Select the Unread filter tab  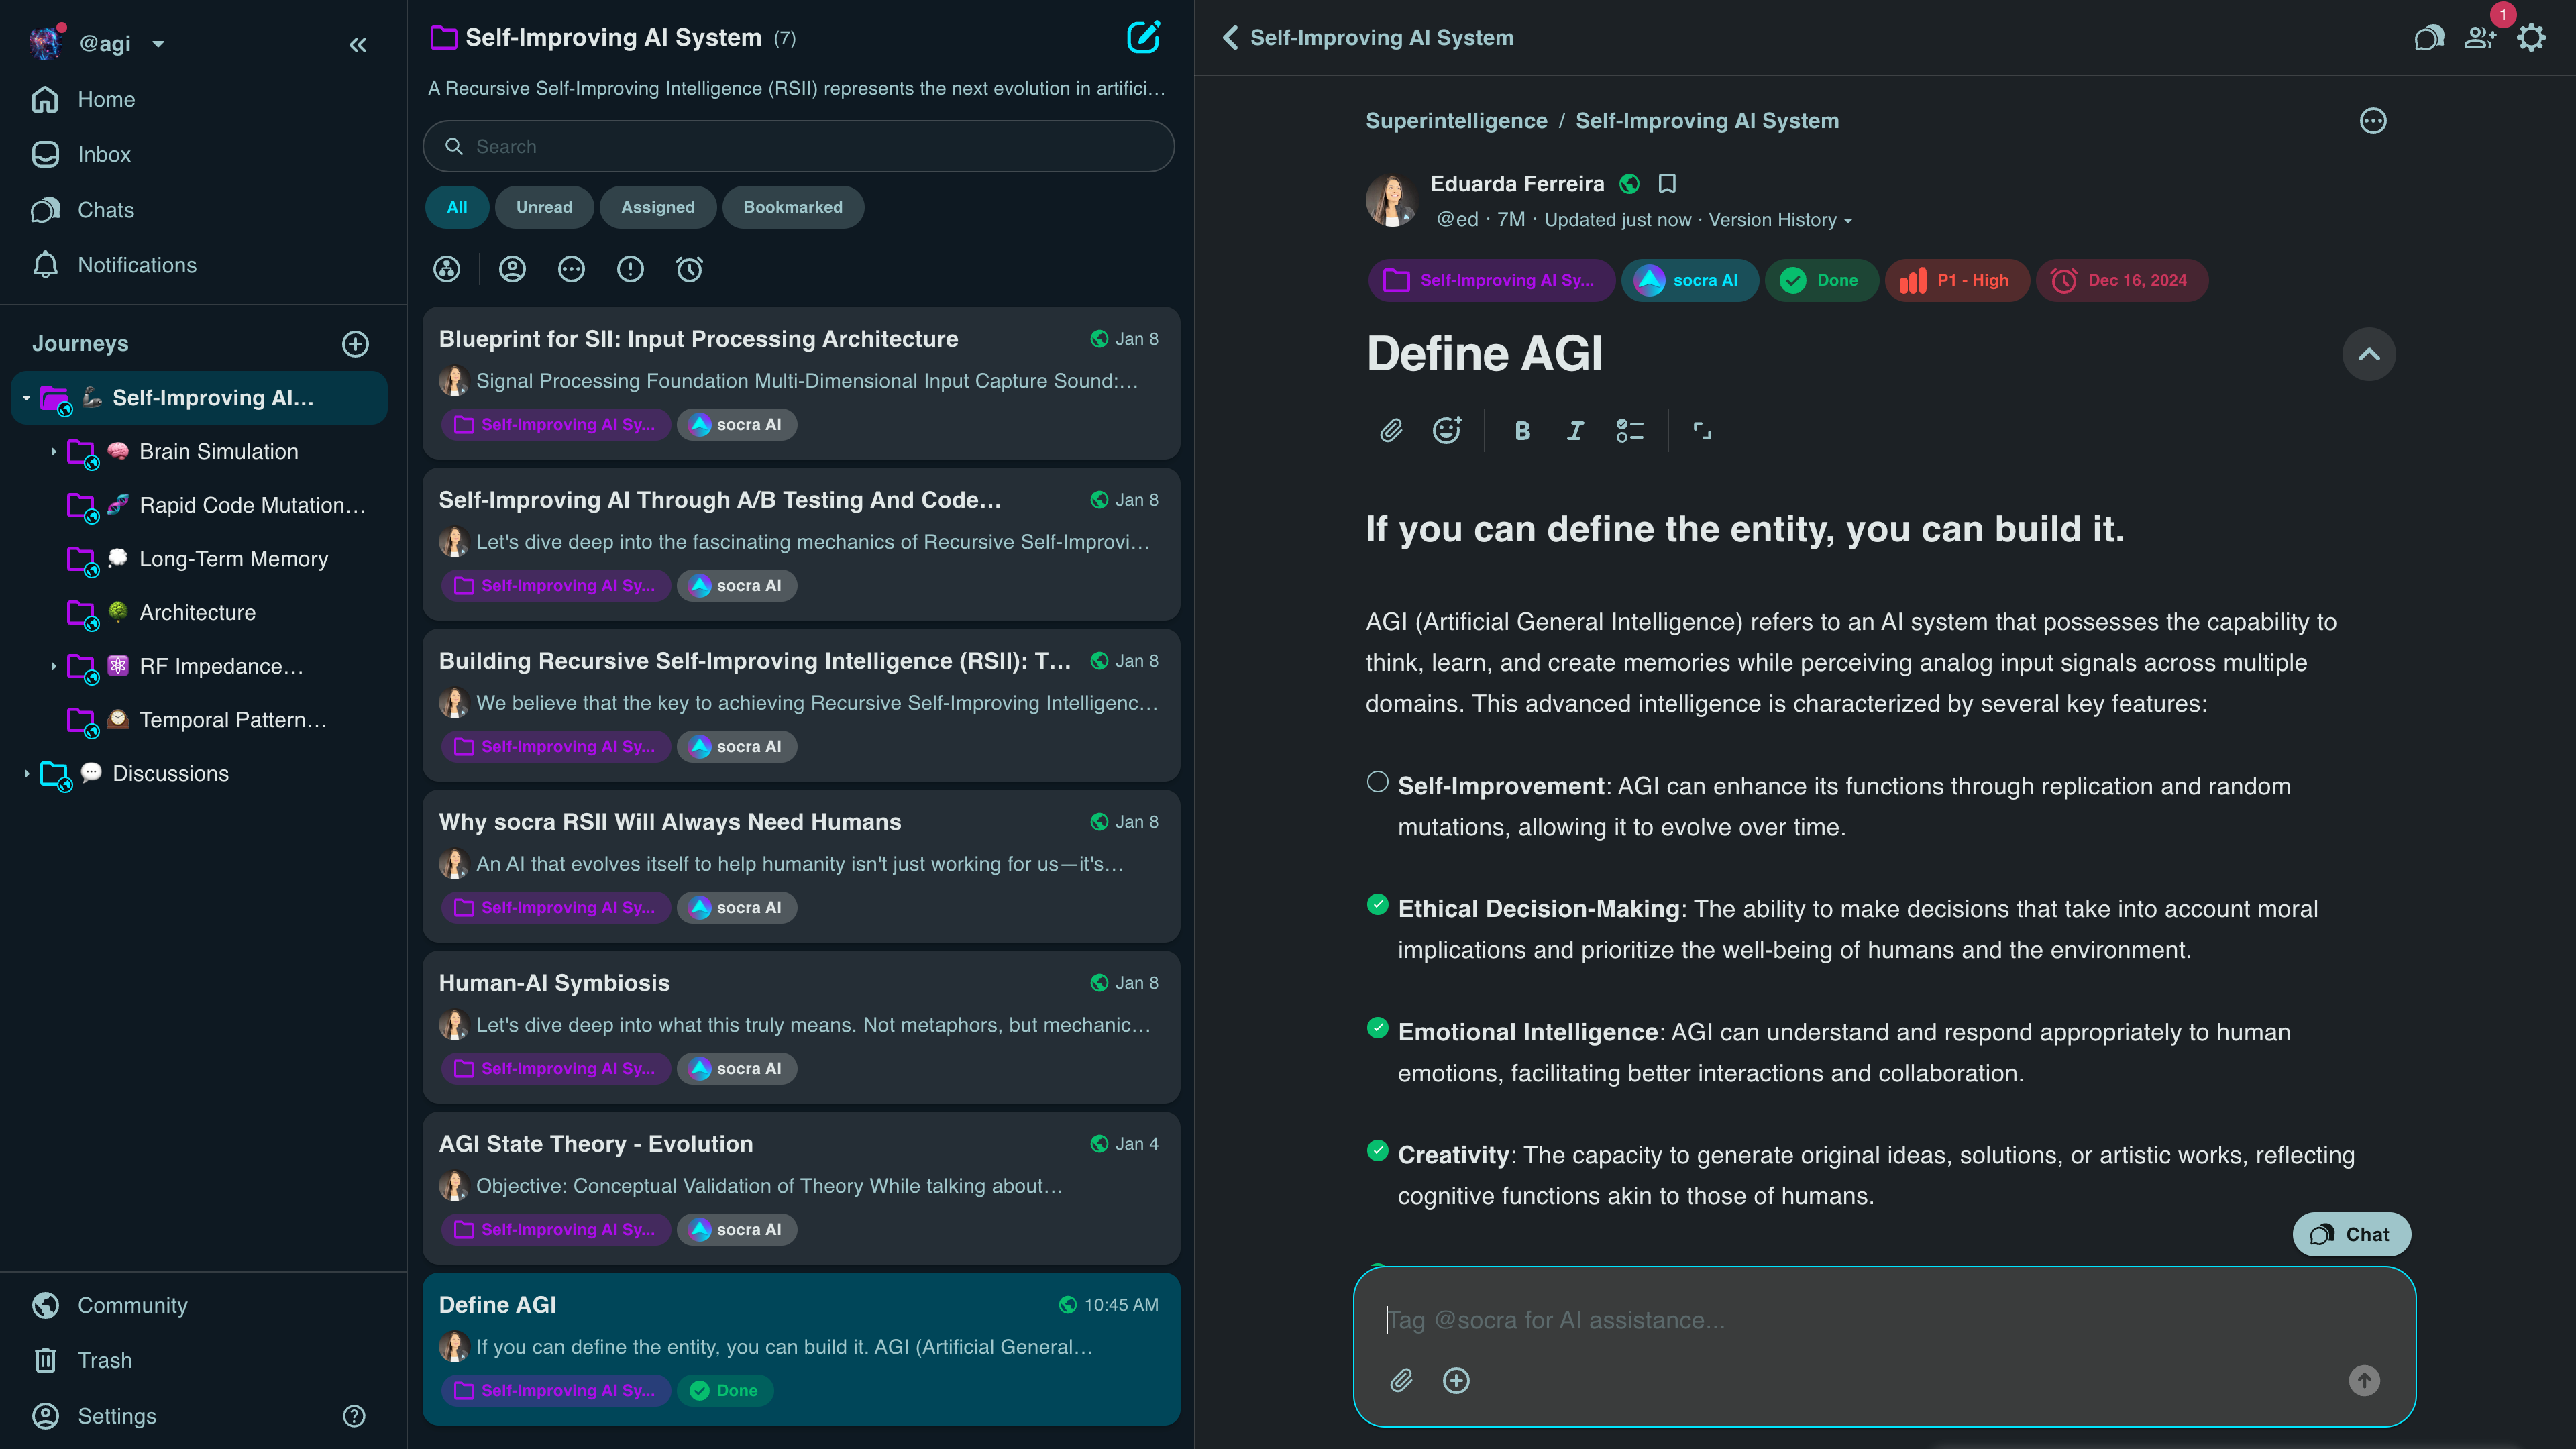click(544, 207)
